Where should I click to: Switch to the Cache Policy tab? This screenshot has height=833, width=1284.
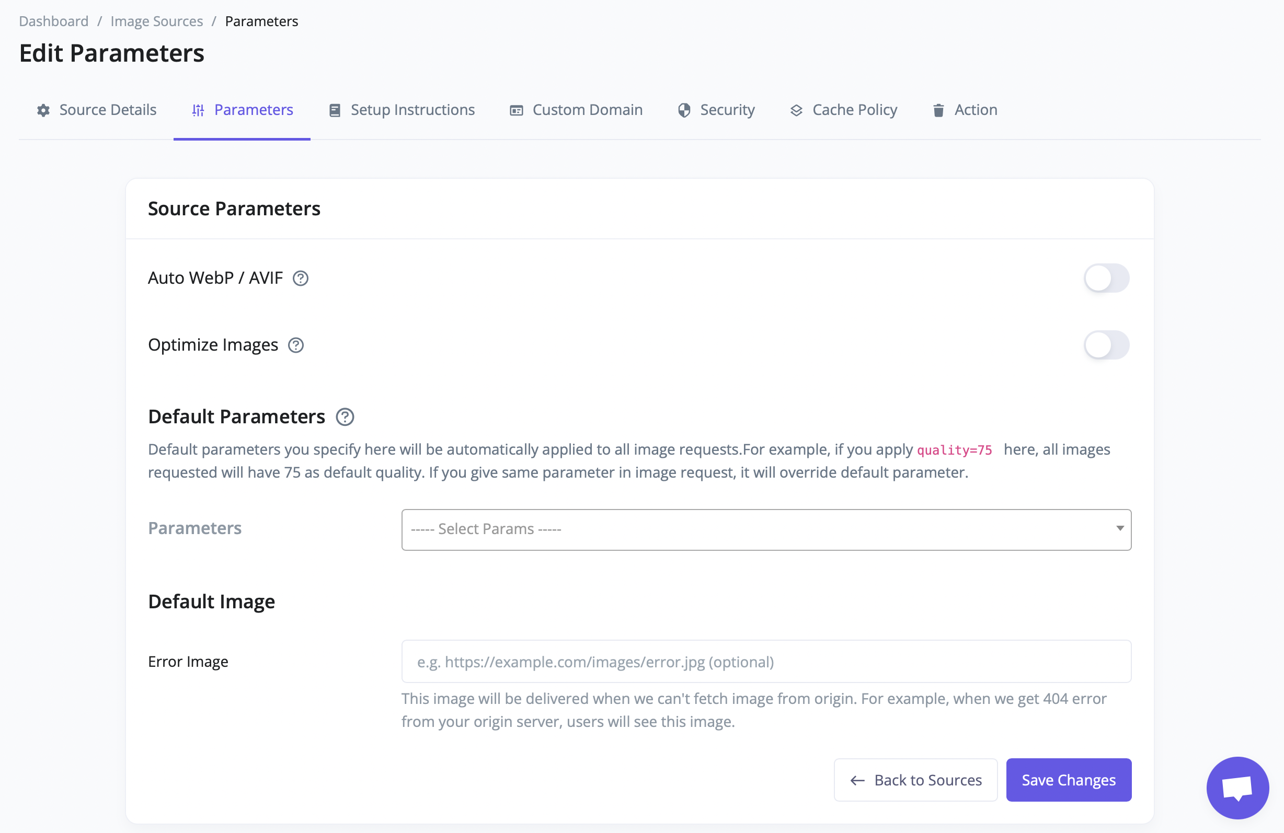click(x=854, y=110)
